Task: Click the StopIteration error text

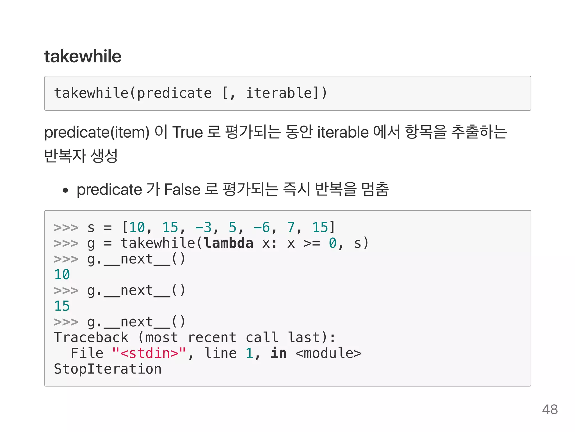Action: pos(108,369)
